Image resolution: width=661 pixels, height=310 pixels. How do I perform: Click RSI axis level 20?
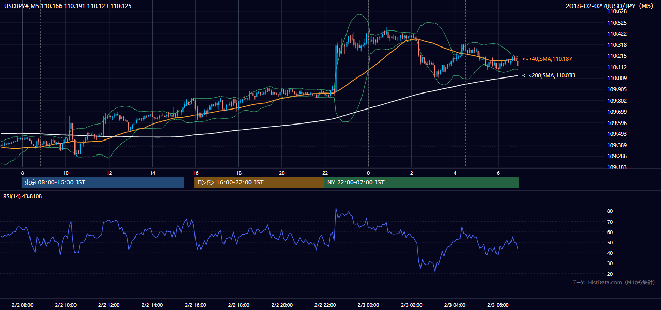tap(610, 274)
